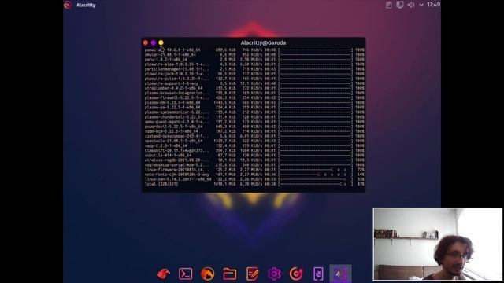
Task: Click the Alacritty@Garuda window title
Action: 263,42
